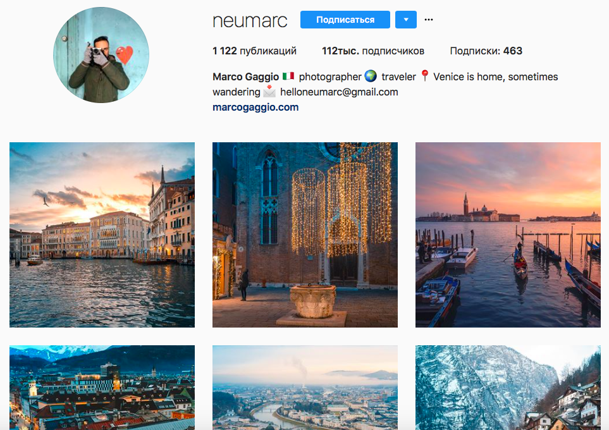Image resolution: width=609 pixels, height=430 pixels.
Task: Open the gondolas and island church photo
Action: (x=508, y=235)
